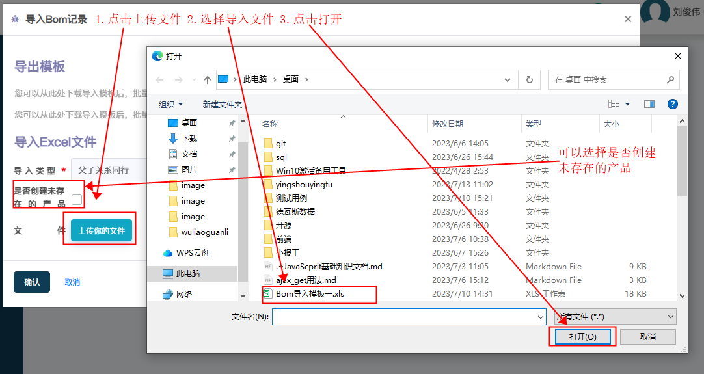Toggle the preview pane icon
This screenshot has height=374, width=704.
pyautogui.click(x=649, y=104)
